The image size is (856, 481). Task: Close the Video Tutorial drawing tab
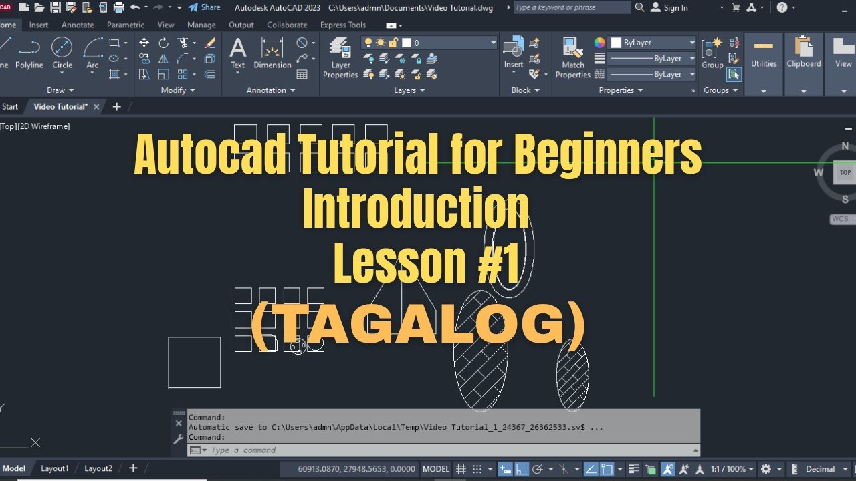pyautogui.click(x=96, y=106)
